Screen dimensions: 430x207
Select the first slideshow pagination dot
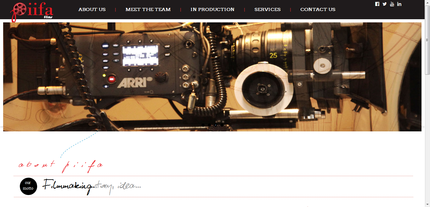point(203,125)
